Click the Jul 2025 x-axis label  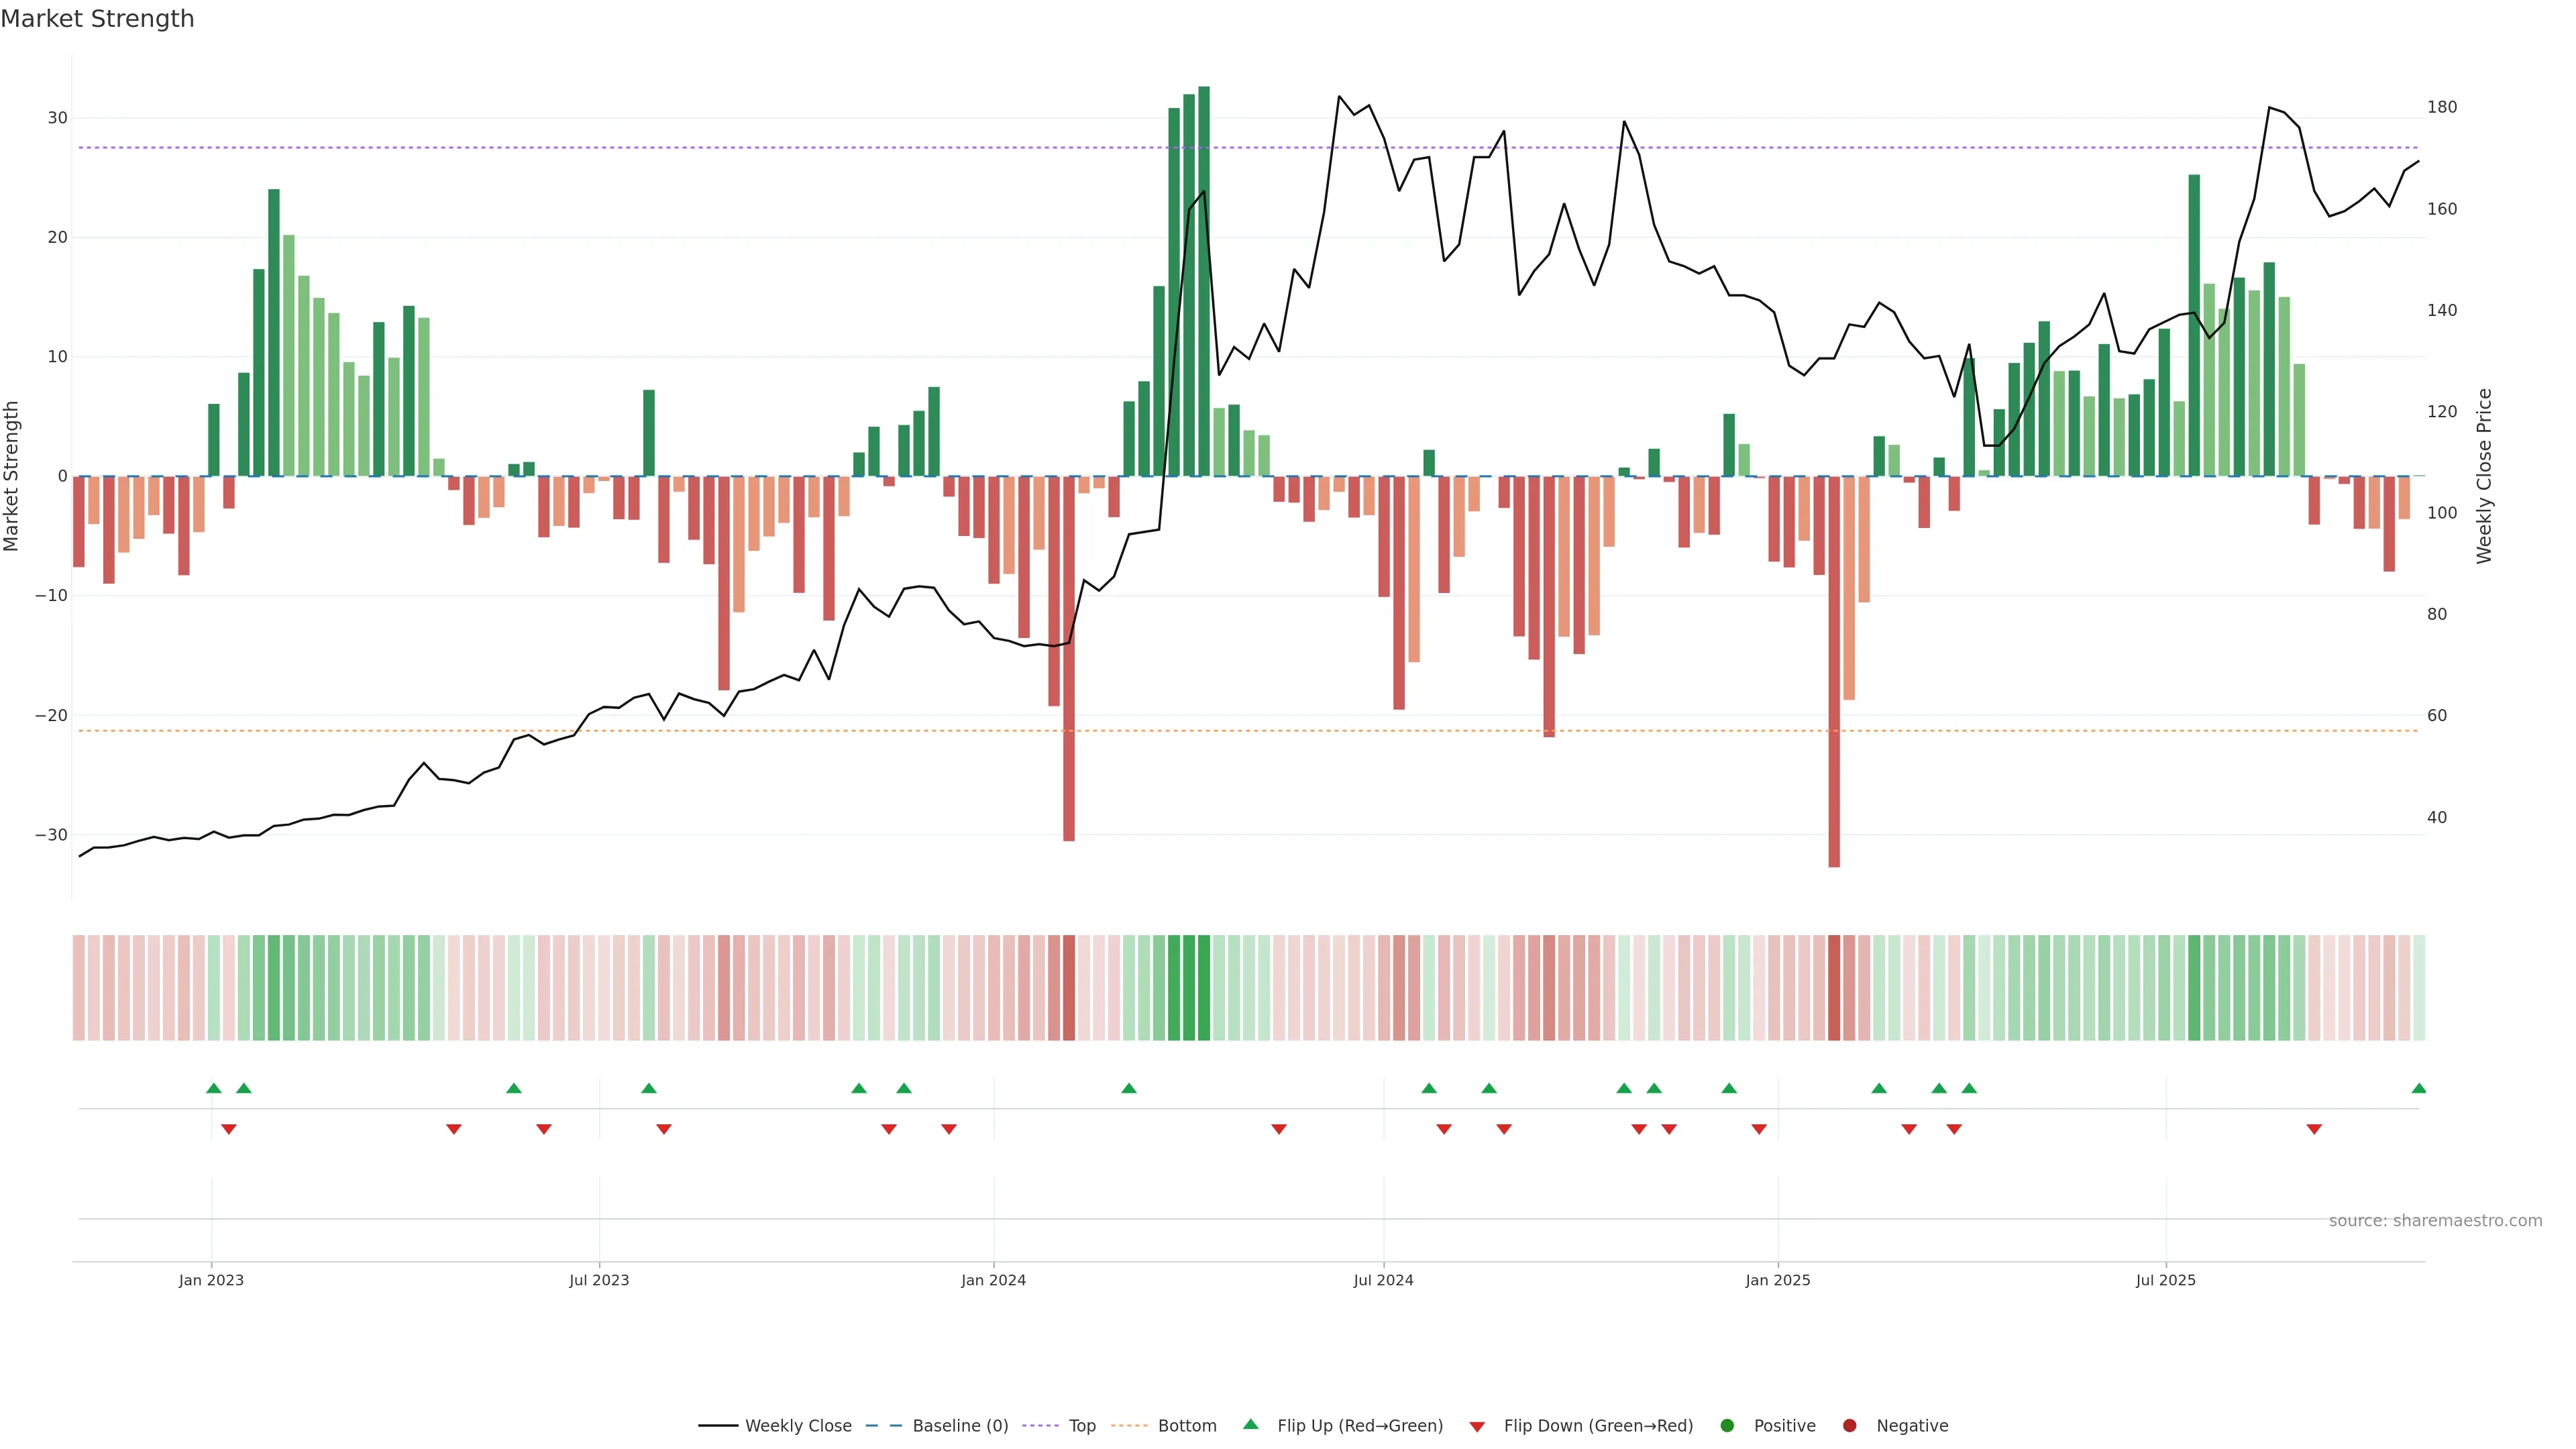click(2165, 1280)
